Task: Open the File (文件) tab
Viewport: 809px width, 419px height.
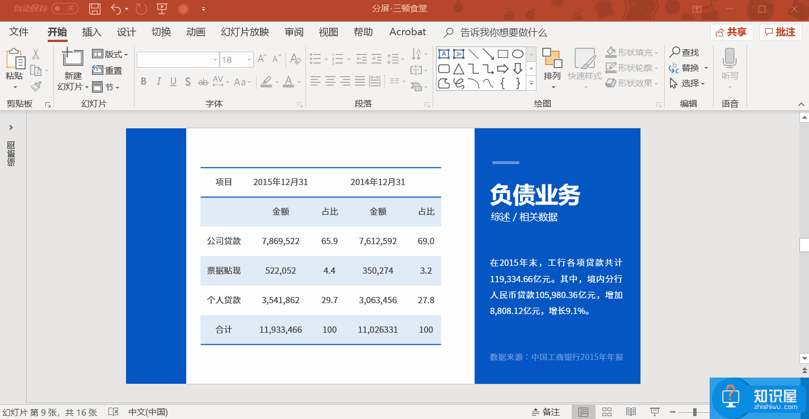Action: [19, 32]
